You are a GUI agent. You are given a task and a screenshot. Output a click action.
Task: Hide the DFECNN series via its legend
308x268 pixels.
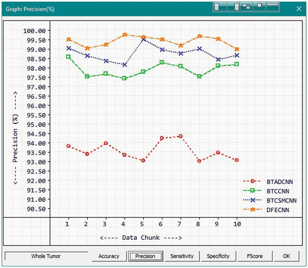coord(278,209)
